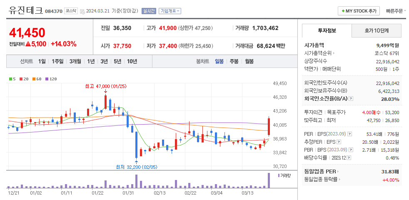Click the calendar icon before the 2024.03.21 date
Screen dimensions: 409x200
click(x=82, y=11)
